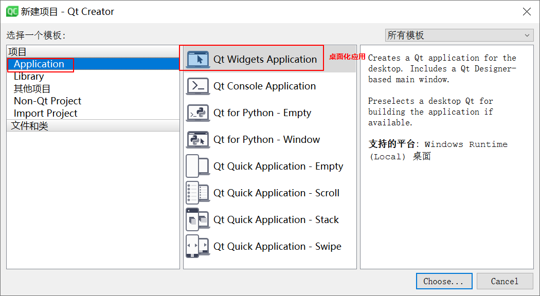This screenshot has height=296, width=540.
Task: Pick Qt Quick Application - Swipe label
Action: coord(277,247)
